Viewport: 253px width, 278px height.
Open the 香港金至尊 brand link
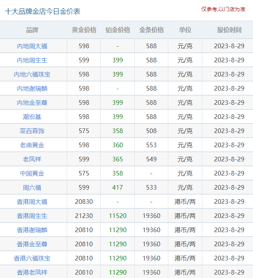point(32,244)
